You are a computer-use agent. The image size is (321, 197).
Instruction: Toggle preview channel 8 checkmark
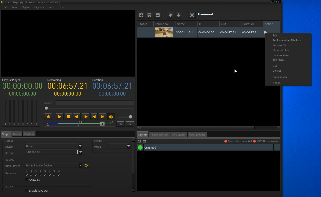tap(59, 175)
